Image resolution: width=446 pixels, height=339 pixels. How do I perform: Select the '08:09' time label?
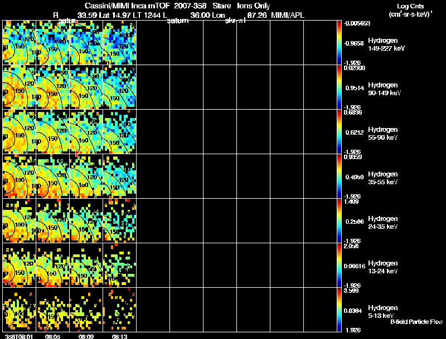(86, 337)
